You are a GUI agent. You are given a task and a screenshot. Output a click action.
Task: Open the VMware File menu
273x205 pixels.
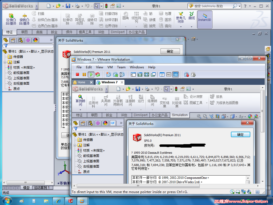(79, 67)
